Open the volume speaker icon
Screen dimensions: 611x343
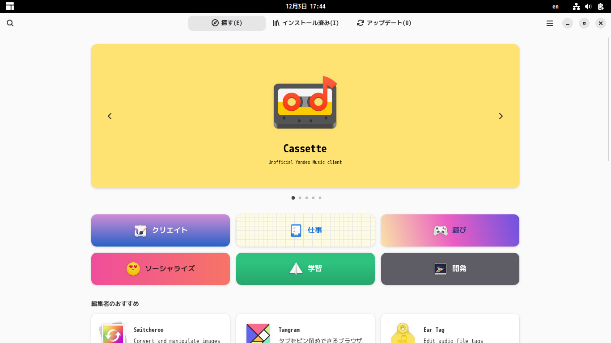click(x=588, y=6)
